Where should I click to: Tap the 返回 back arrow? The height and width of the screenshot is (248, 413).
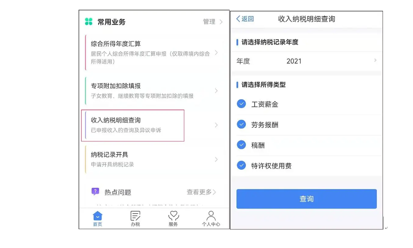[238, 19]
